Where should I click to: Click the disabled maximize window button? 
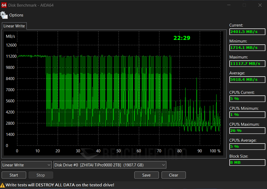point(244,5)
